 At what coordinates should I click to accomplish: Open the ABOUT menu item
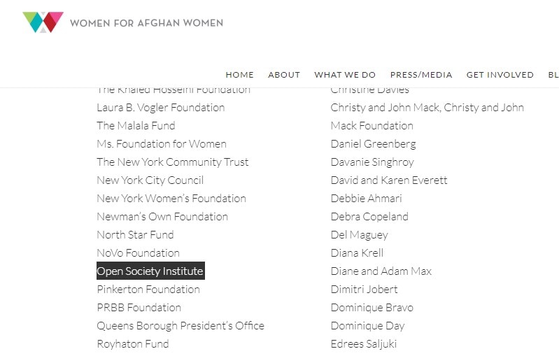pyautogui.click(x=284, y=75)
